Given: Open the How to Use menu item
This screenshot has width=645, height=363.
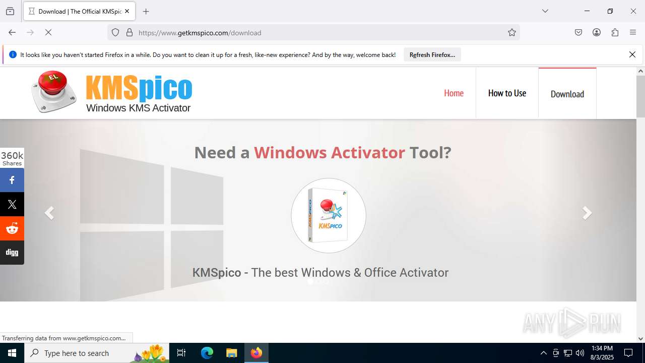Looking at the screenshot, I should click(x=507, y=93).
